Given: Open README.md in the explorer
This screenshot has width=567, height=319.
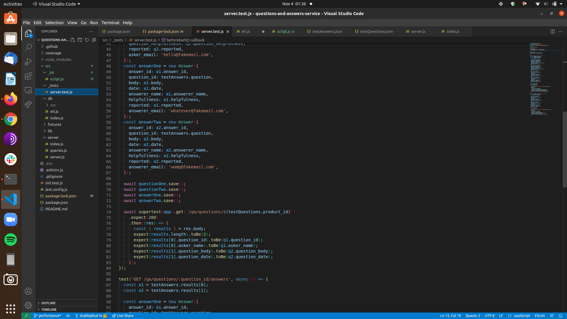Looking at the screenshot, I should [67, 209].
